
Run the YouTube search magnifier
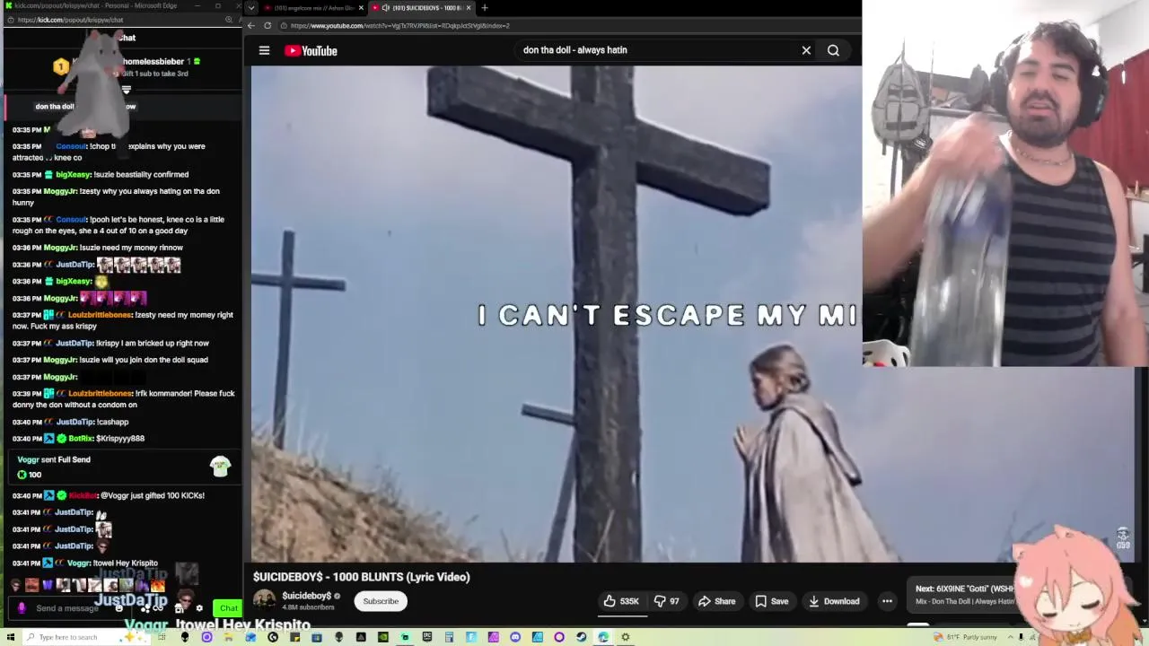click(x=833, y=51)
